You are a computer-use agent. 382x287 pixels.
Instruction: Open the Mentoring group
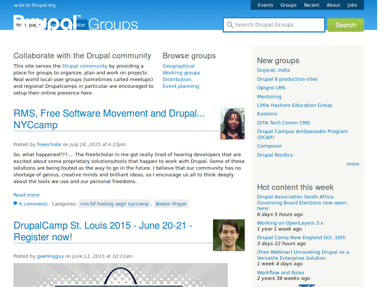269,97
